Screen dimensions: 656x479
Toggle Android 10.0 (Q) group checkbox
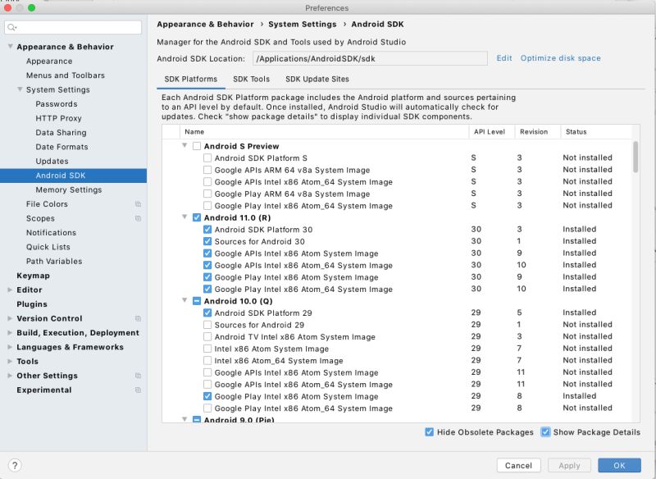(197, 301)
